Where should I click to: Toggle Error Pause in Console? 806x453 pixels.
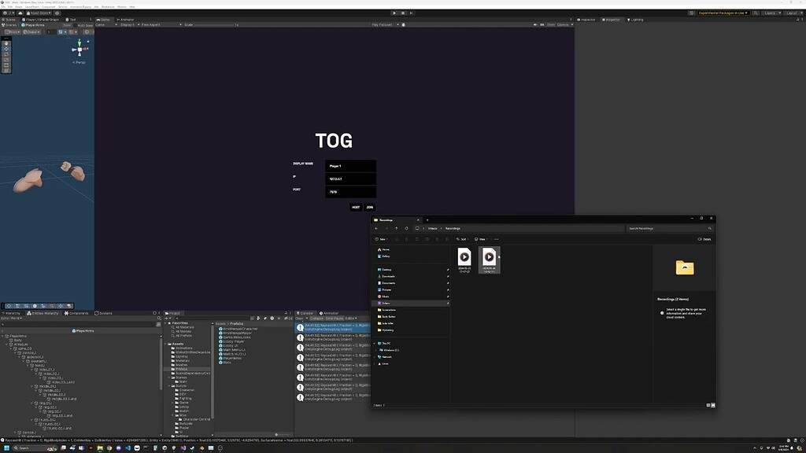(334, 319)
